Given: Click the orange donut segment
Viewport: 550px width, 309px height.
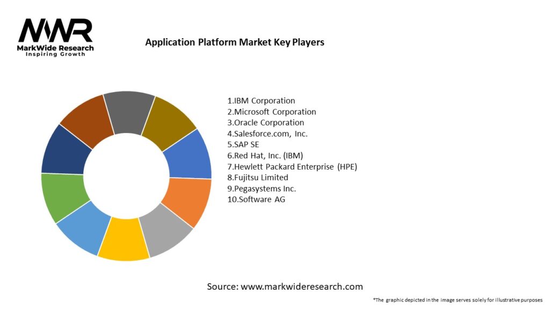Looking at the screenshot, I should click(188, 202).
